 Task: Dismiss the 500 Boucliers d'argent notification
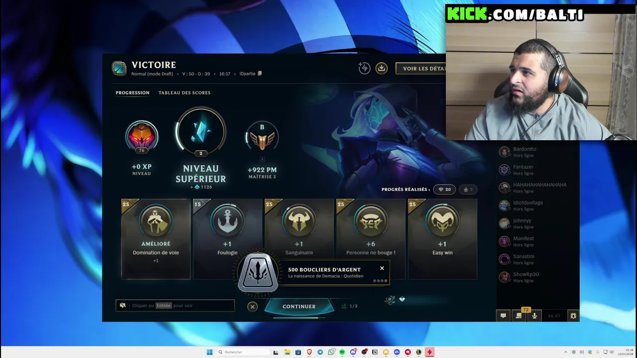point(382,268)
